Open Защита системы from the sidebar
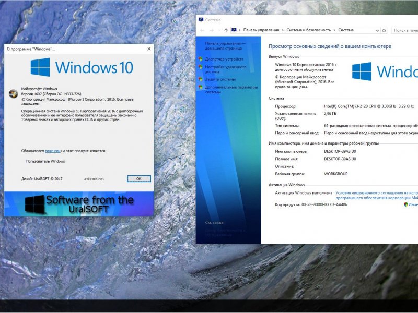418x313 pixels. click(x=220, y=79)
